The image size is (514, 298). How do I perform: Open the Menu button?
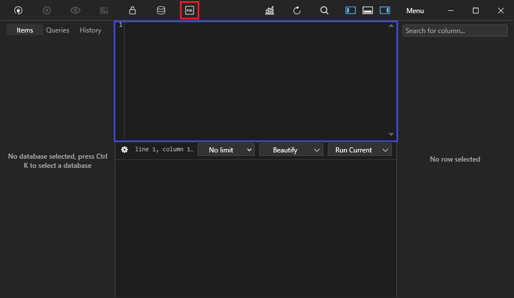coord(415,11)
